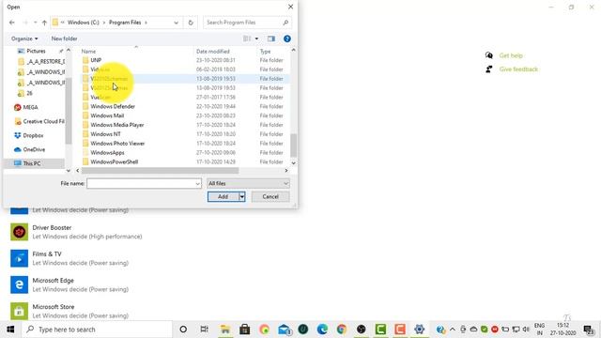Screen dimensions: 601x338
Task: Open Windows Start menu
Action: pyautogui.click(x=10, y=330)
